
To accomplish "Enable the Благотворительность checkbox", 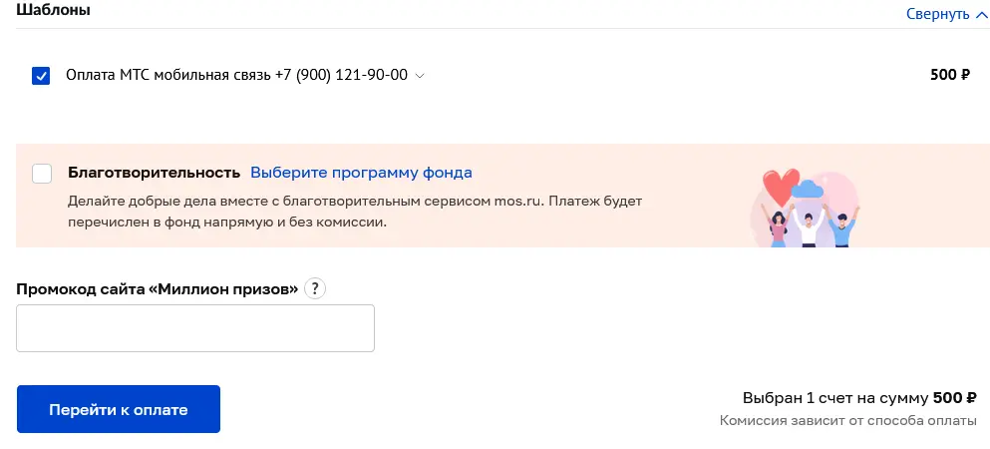I will coord(42,173).
